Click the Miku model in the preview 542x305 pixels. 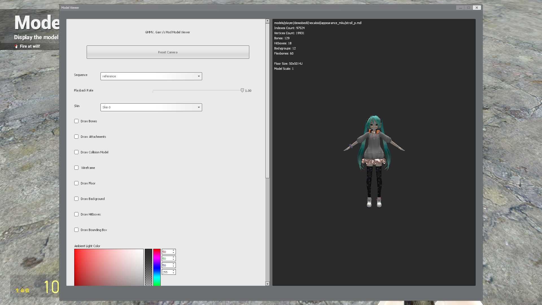click(x=374, y=161)
